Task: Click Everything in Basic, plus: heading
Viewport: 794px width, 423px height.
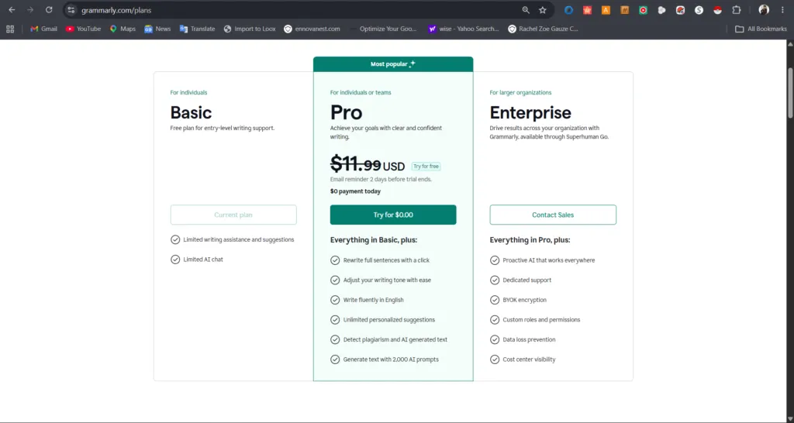Action: (x=374, y=240)
